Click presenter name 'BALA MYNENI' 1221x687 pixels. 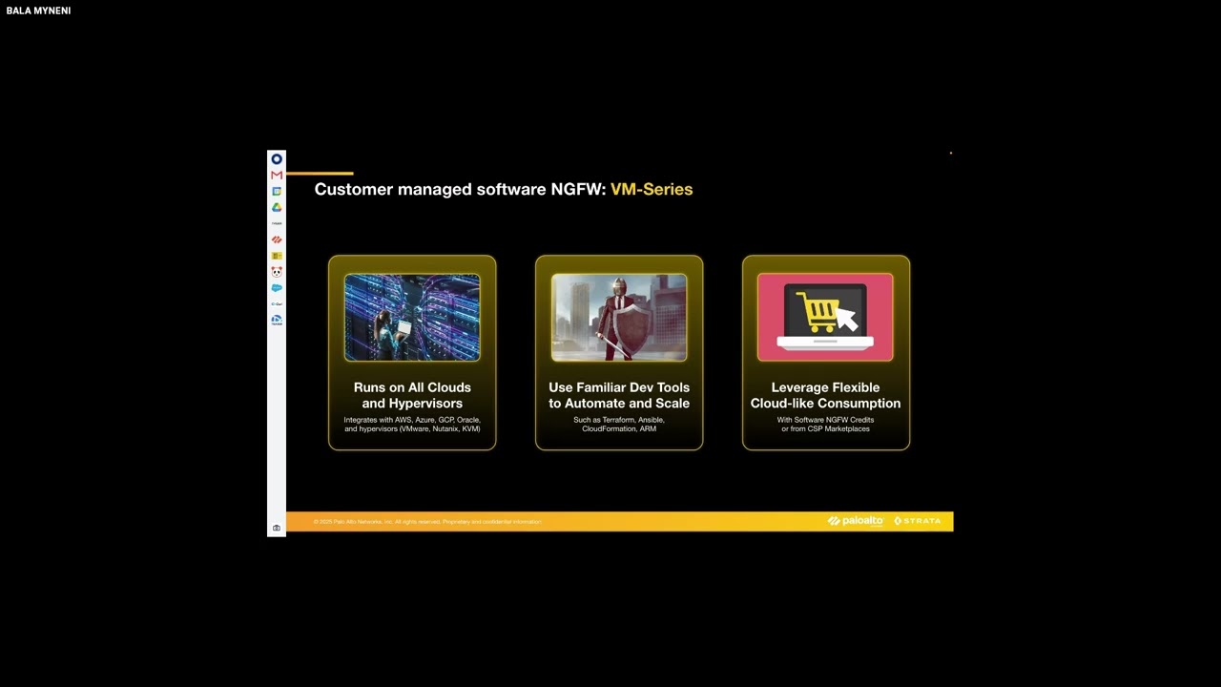click(x=38, y=10)
